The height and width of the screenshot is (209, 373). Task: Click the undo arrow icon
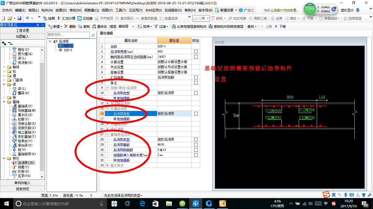(27, 18)
